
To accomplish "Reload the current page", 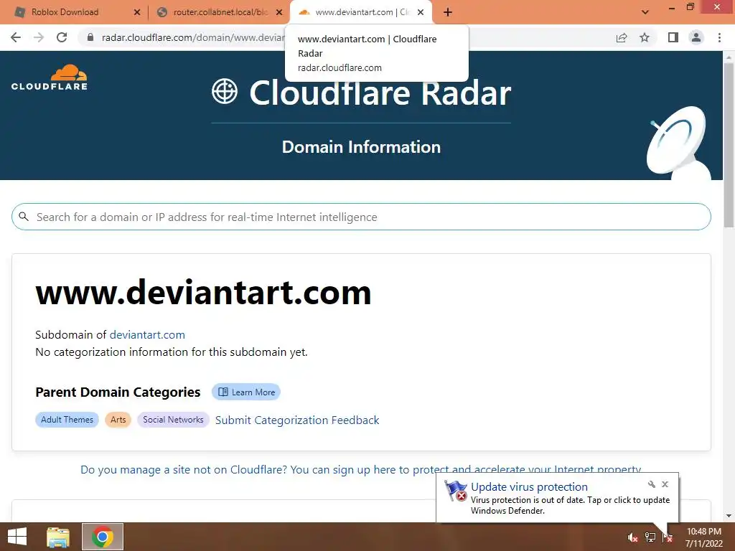I will coord(62,37).
